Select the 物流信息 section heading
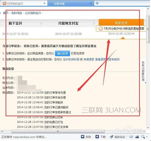Screen dimensions: 151x141 pos(8,69)
